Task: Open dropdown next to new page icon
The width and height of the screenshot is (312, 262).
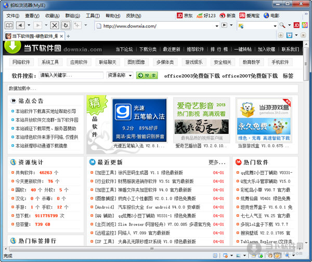Action: pos(86,25)
